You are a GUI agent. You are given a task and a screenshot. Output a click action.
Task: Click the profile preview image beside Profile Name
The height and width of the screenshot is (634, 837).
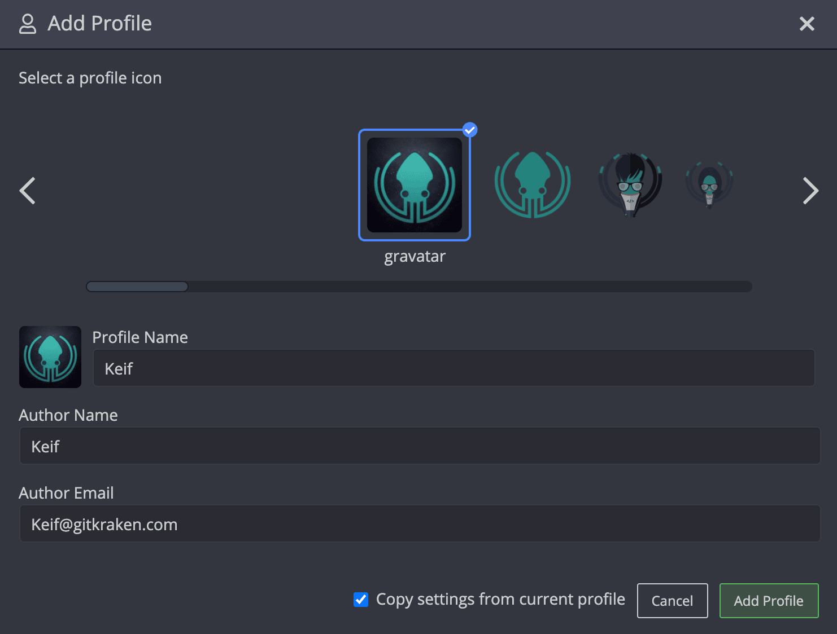50,357
